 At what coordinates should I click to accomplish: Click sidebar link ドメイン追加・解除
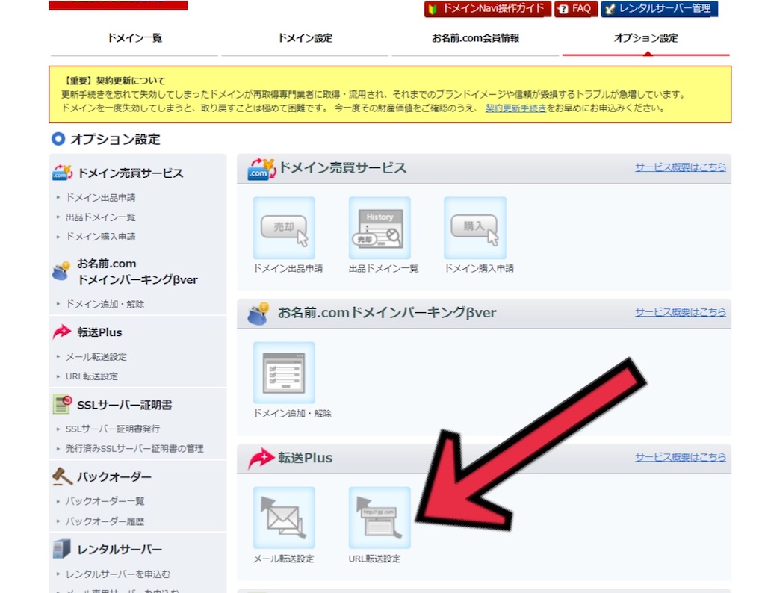(105, 304)
